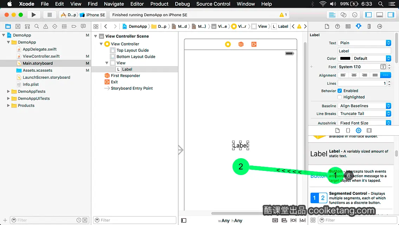Viewport: 399px width, 225px height.
Task: Show the Connections inspector
Action: [379, 26]
